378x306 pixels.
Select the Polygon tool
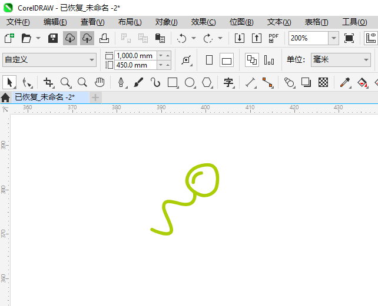(207, 82)
